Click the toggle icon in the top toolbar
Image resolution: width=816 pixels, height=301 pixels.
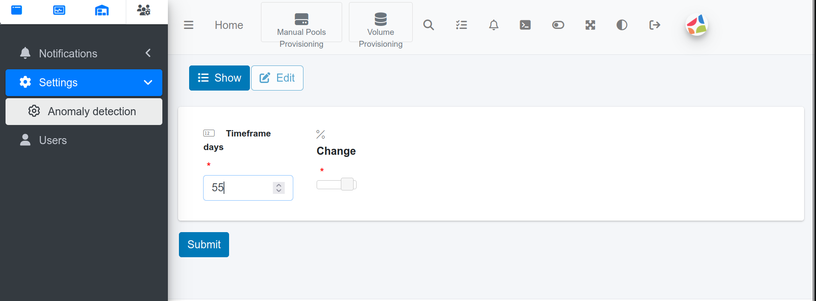(558, 25)
